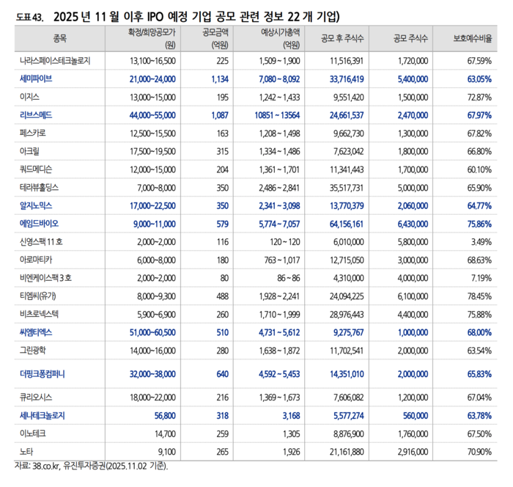This screenshot has width=513, height=487.
Task: Click share count 21,161,880
Action: (x=347, y=452)
